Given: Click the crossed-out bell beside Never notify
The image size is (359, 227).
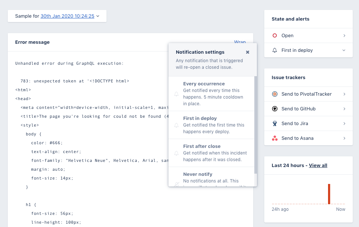Looking at the screenshot, I should pos(176,184).
